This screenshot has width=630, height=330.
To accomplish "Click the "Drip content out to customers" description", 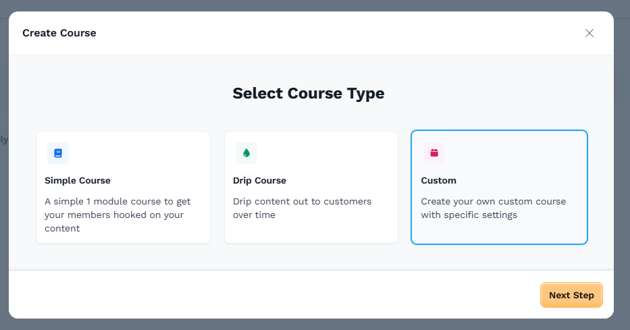I will click(302, 201).
